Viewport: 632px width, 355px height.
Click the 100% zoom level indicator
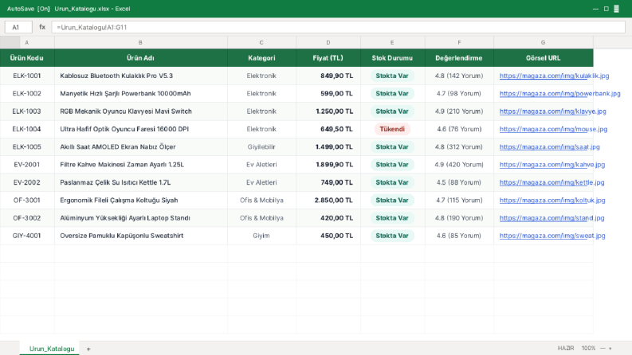click(588, 348)
